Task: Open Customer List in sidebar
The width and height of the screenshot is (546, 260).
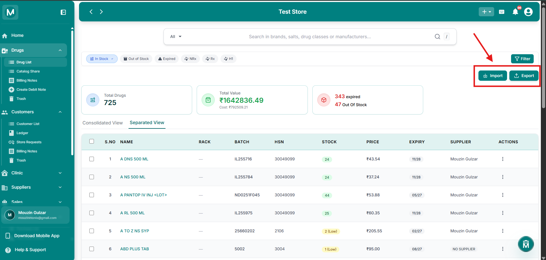Action: pyautogui.click(x=28, y=124)
